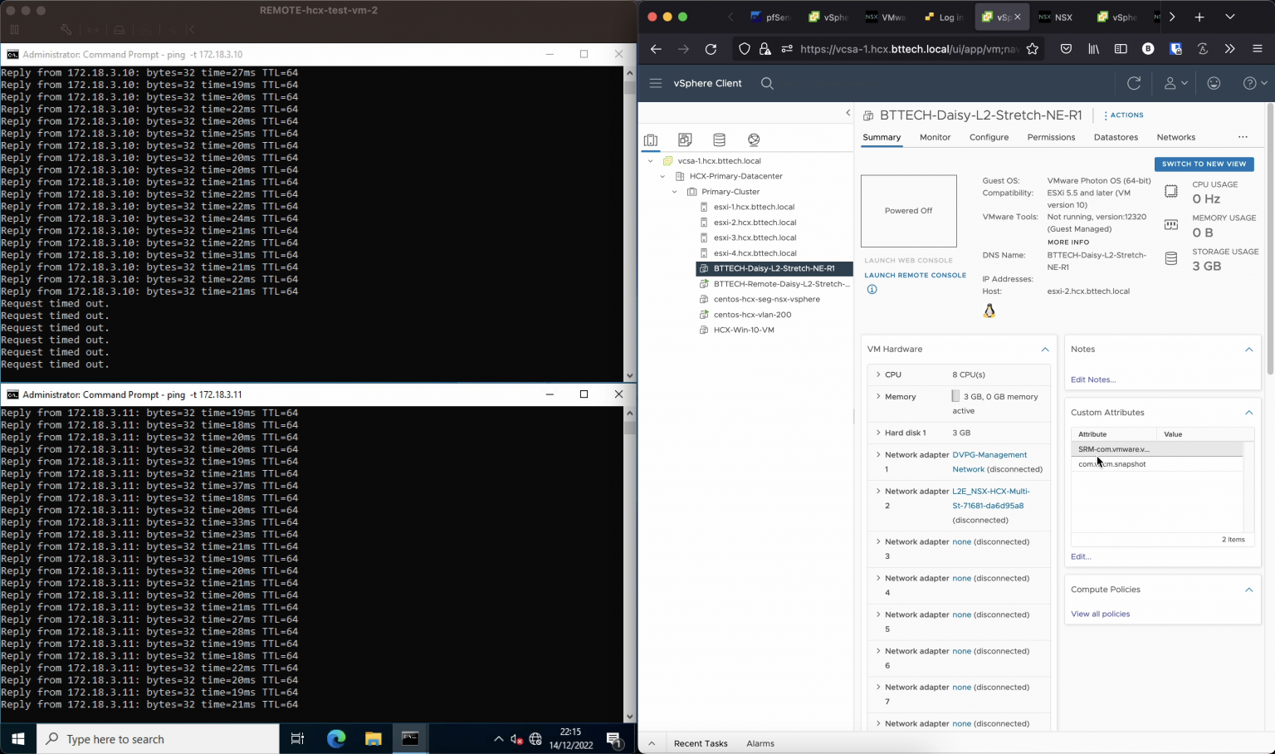The width and height of the screenshot is (1275, 754).
Task: Collapse the VM Hardware panel
Action: (1045, 349)
